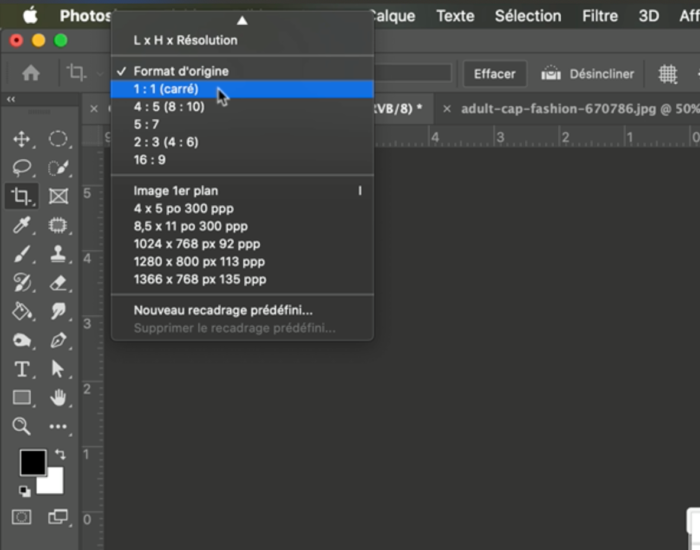Image resolution: width=700 pixels, height=550 pixels.
Task: Select the Smudge tool
Action: point(58,311)
